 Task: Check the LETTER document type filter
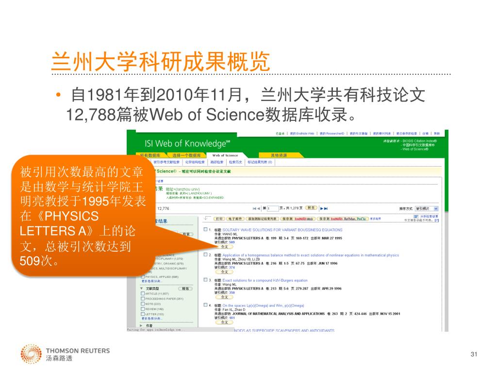[x=143, y=314]
